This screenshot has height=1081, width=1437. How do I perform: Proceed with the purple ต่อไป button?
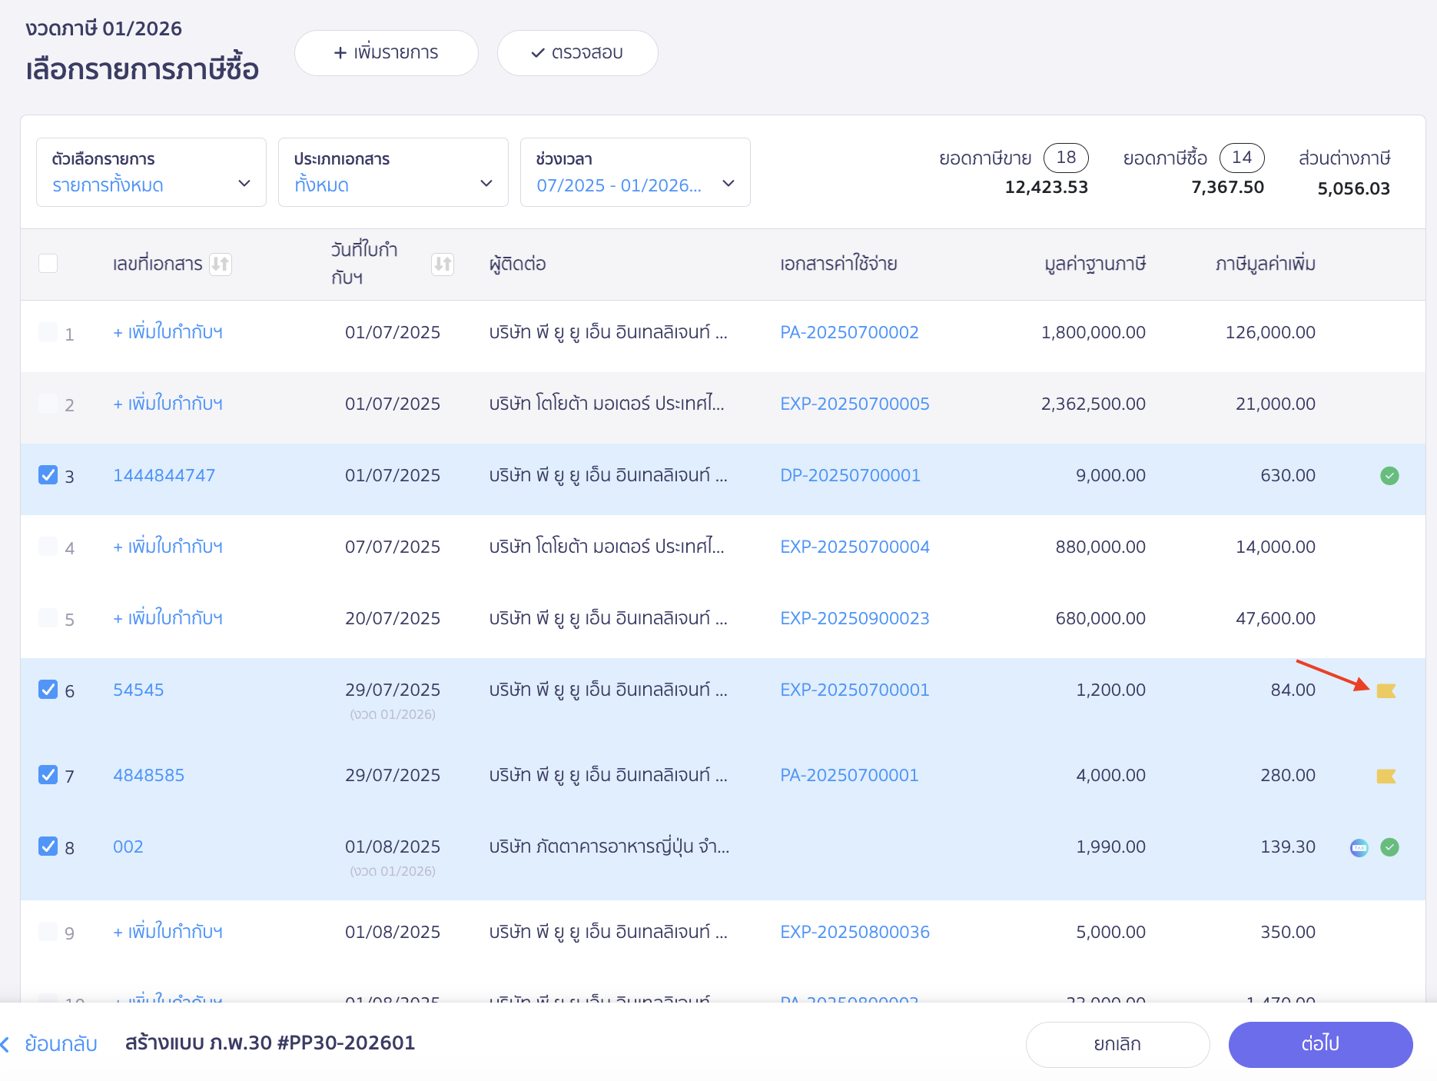pos(1320,1044)
